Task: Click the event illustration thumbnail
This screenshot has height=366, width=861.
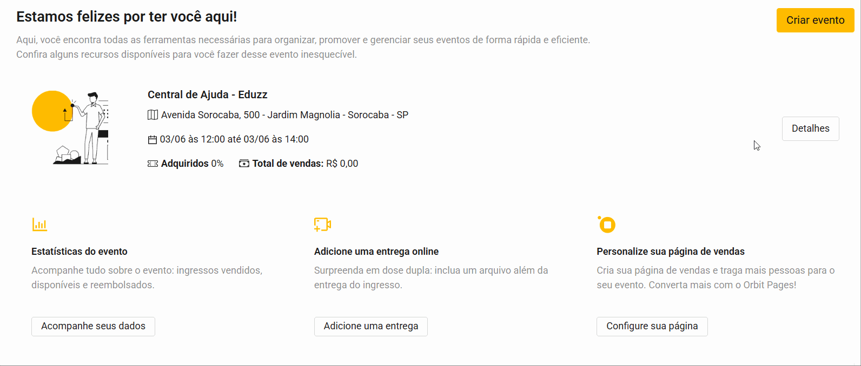Action: tap(70, 127)
